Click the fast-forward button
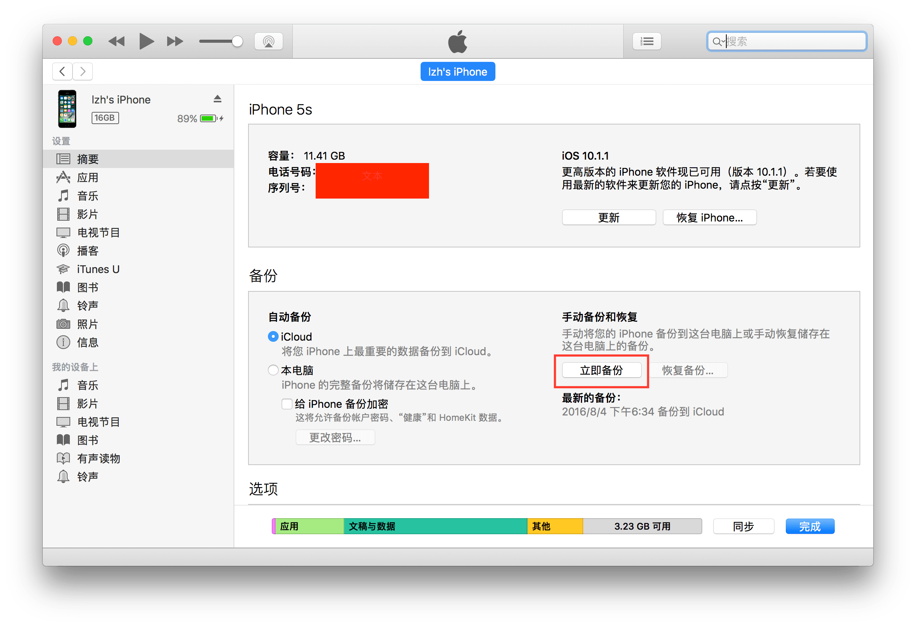The height and width of the screenshot is (627, 916). (175, 41)
